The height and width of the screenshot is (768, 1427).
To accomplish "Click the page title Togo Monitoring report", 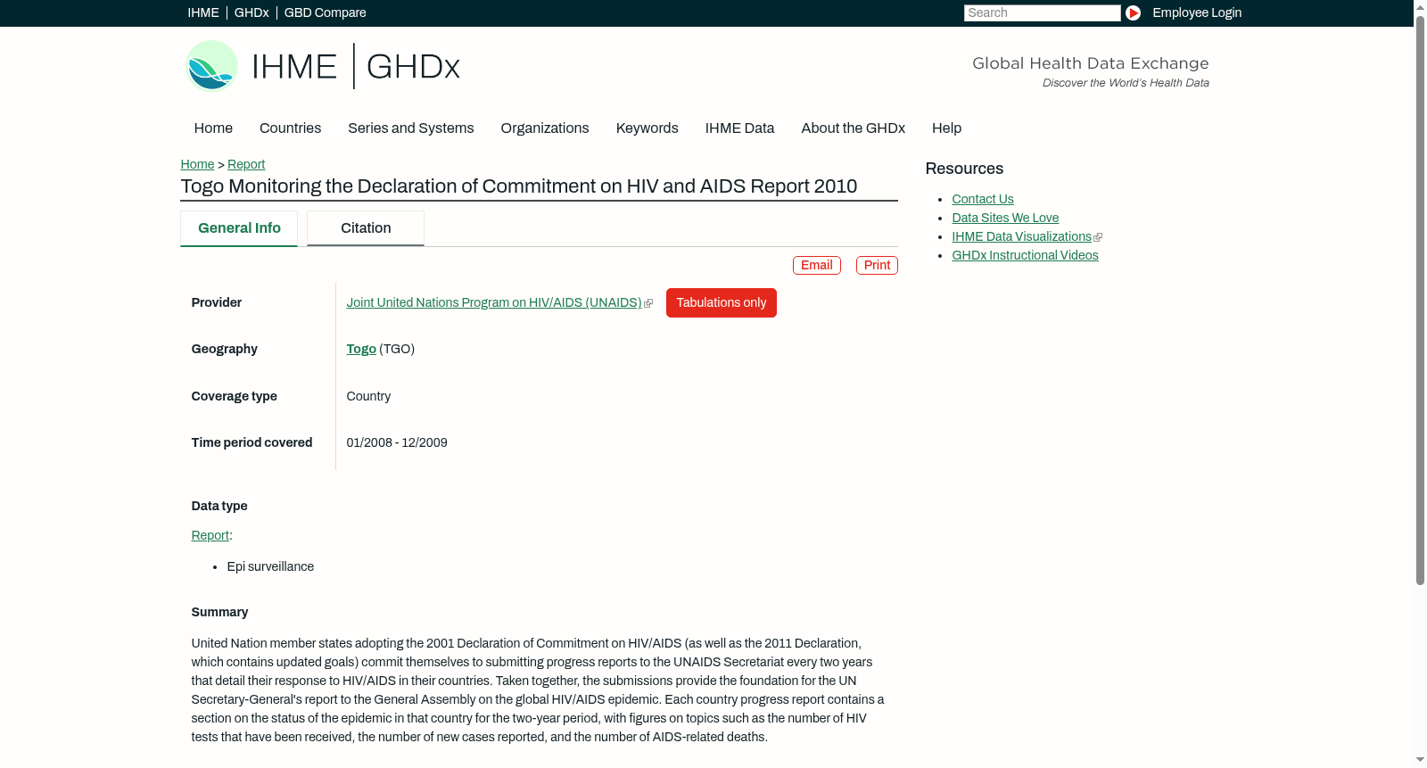I will 519,186.
